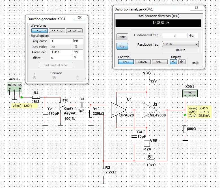220x189 pixels.
Task: Click the Frequency input field
Action: [61, 41]
